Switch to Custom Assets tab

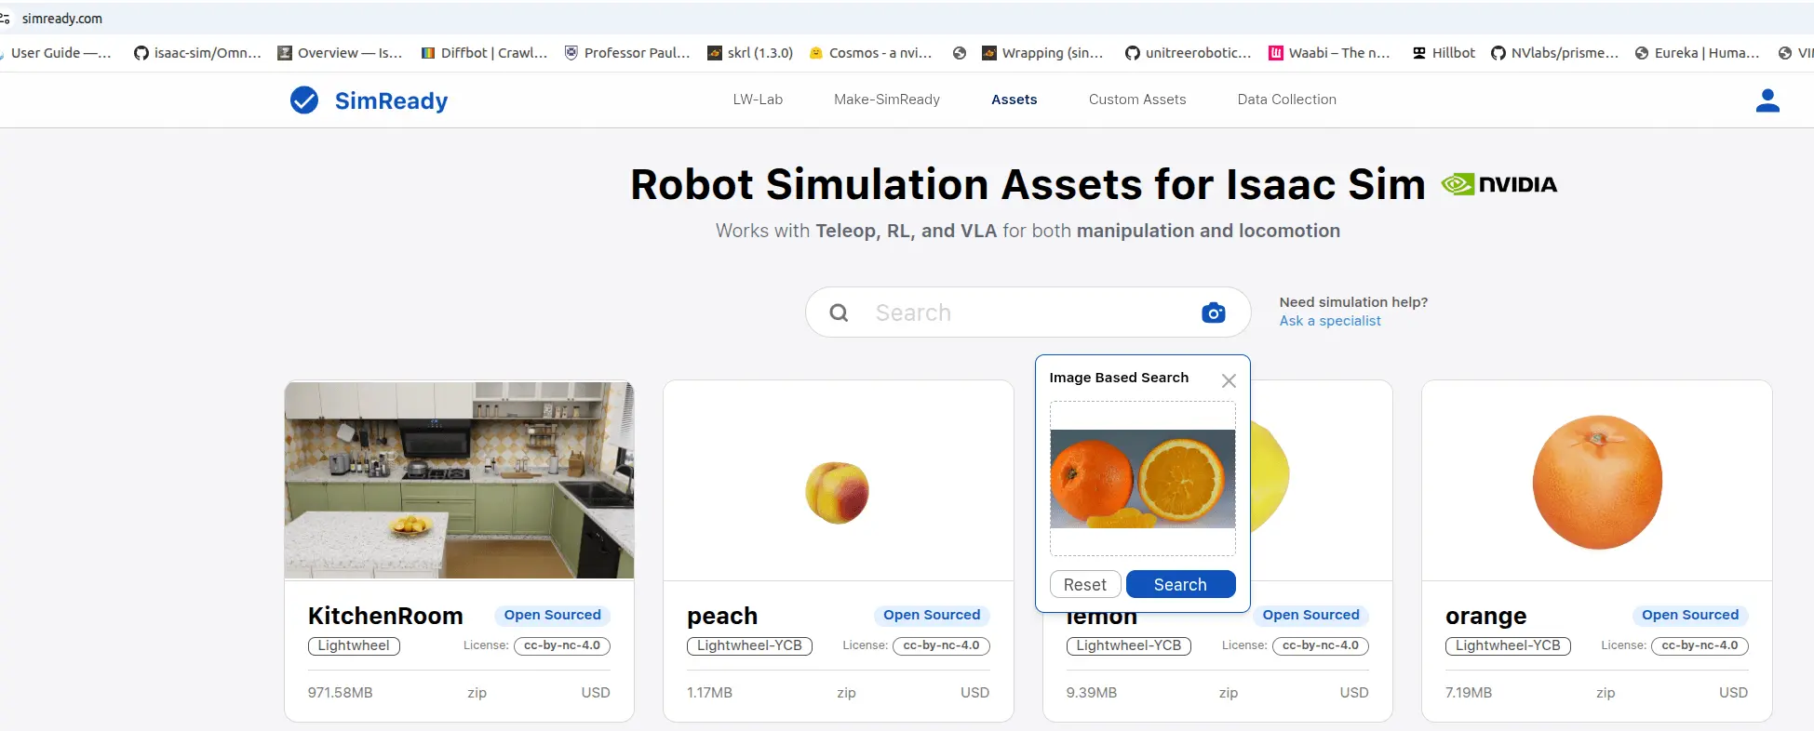tap(1136, 100)
